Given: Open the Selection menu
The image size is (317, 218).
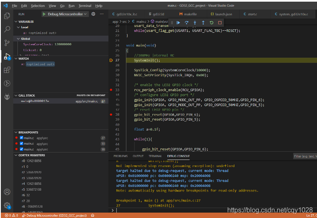Looking at the screenshot, I should [38, 6].
